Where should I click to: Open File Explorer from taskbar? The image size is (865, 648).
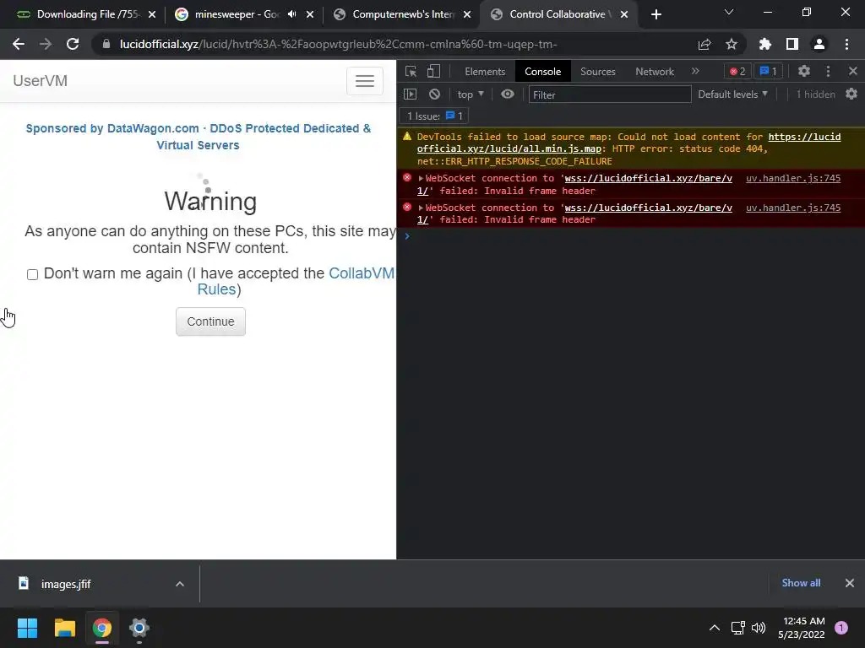64,628
